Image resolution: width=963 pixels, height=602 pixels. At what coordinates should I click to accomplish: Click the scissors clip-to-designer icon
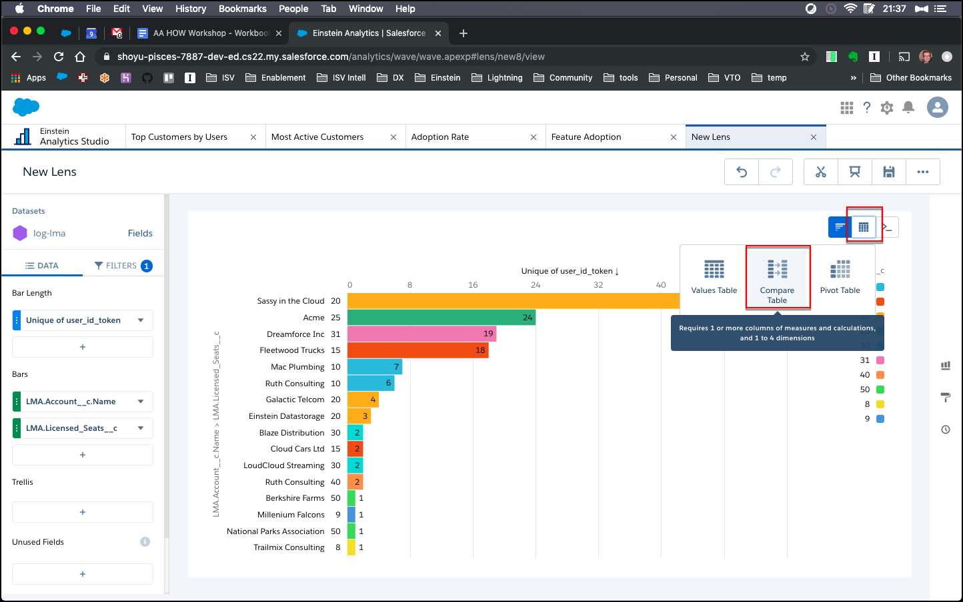(821, 172)
